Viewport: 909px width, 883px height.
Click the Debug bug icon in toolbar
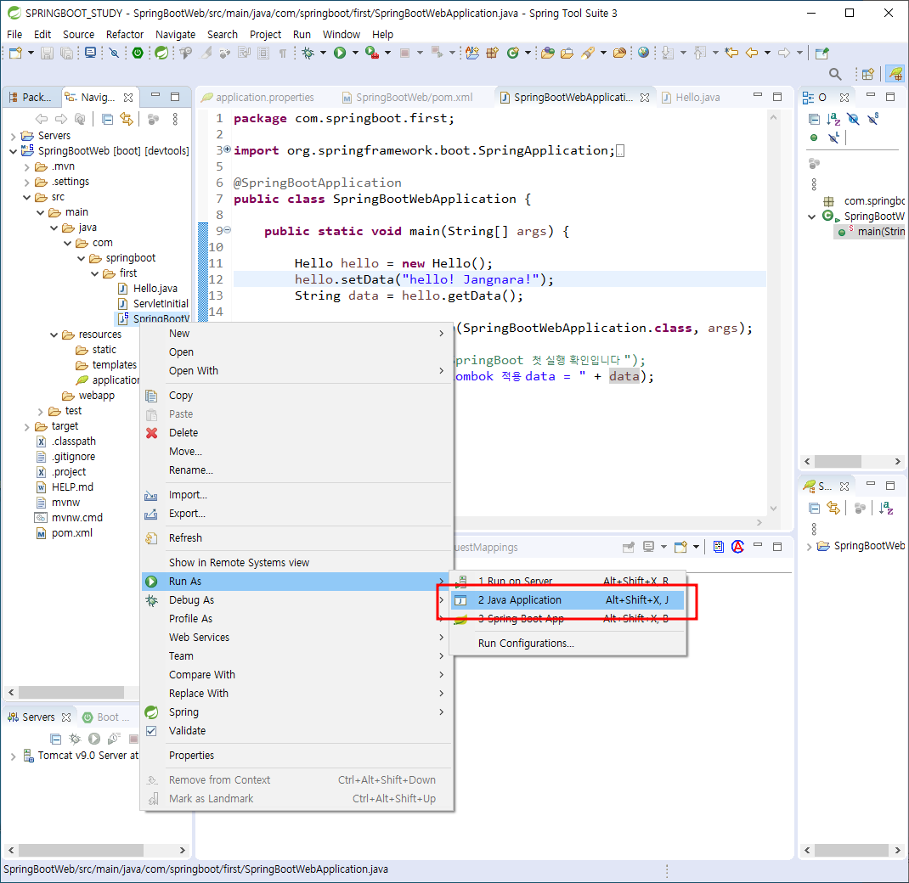click(308, 53)
